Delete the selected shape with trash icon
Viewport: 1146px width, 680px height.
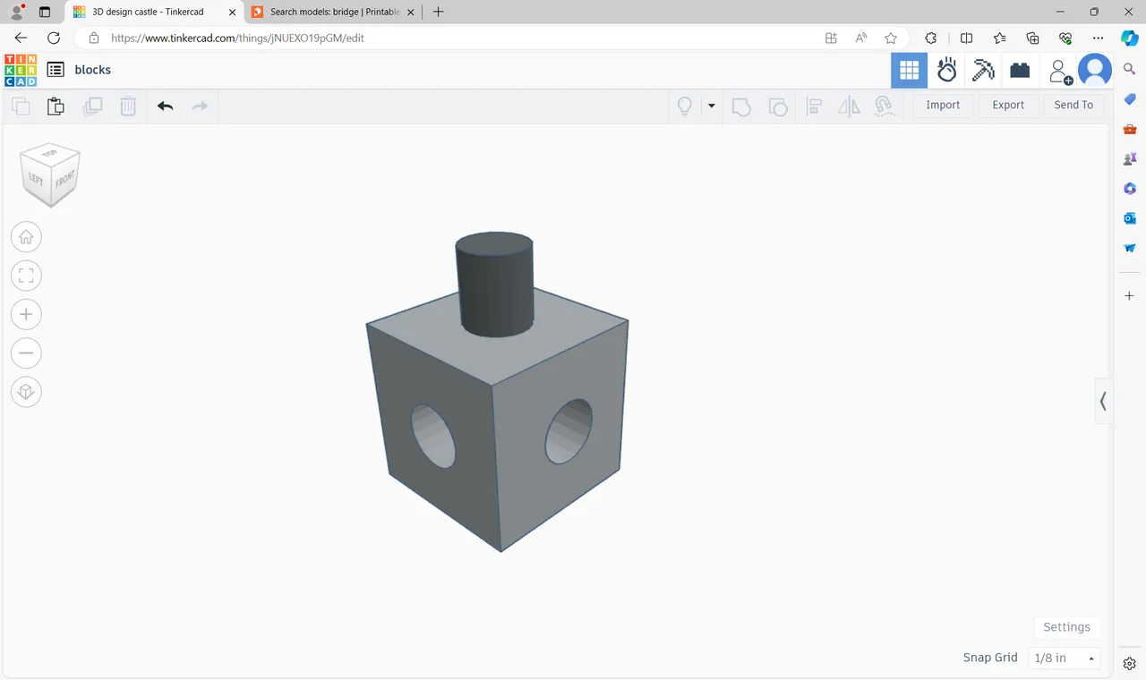[x=128, y=106]
